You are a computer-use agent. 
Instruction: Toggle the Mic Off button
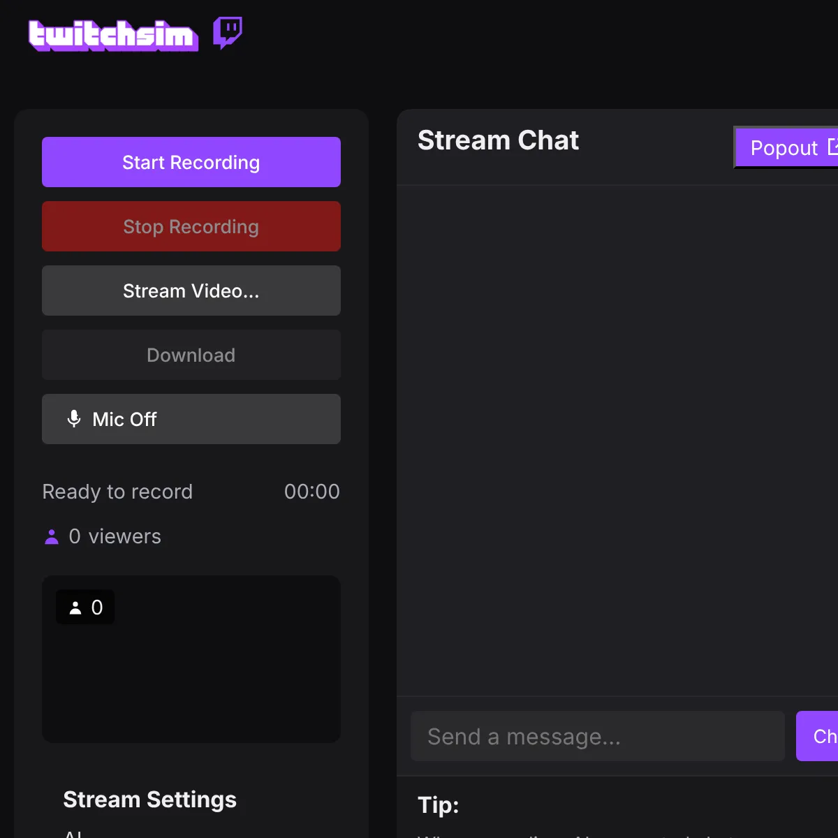pos(191,419)
